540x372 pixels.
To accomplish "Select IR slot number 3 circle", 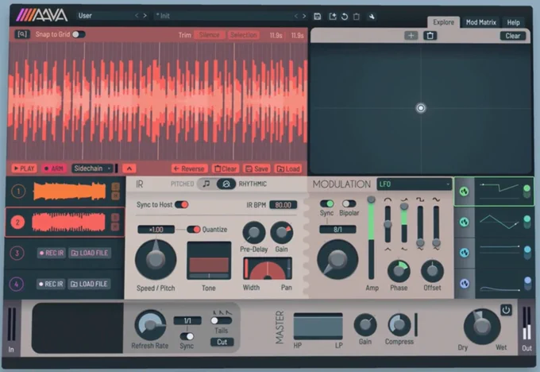I will (17, 253).
